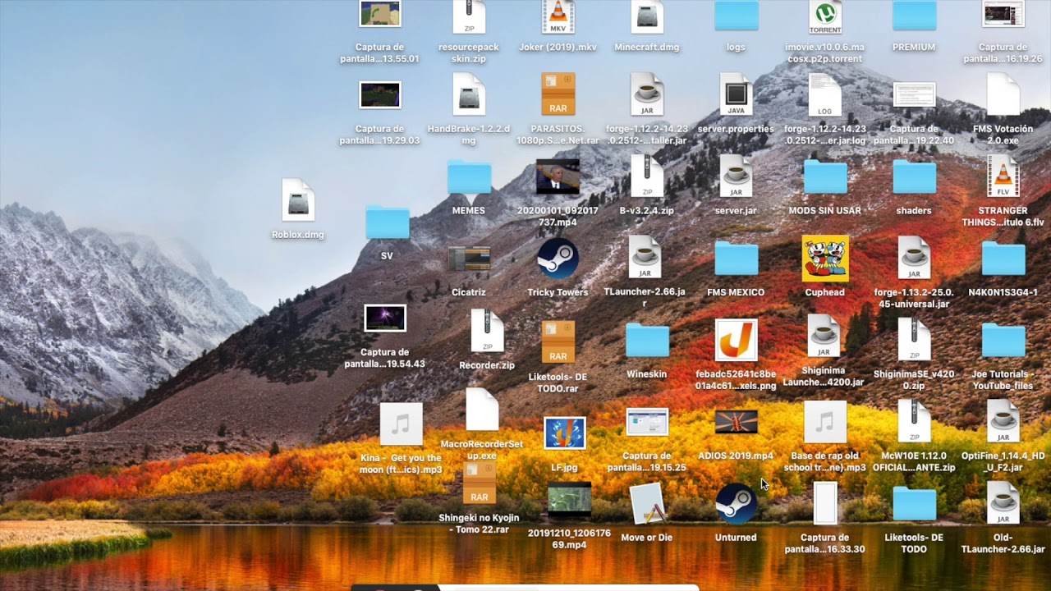Viewport: 1051px width, 591px height.
Task: Select the Recorder.zip archive
Action: pos(487,330)
